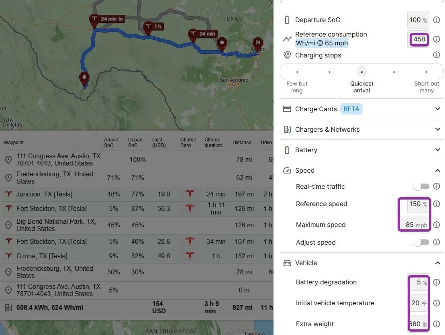445x335 pixels.
Task: Click Initial vehicle temperature 20 °F field
Action: click(418, 303)
